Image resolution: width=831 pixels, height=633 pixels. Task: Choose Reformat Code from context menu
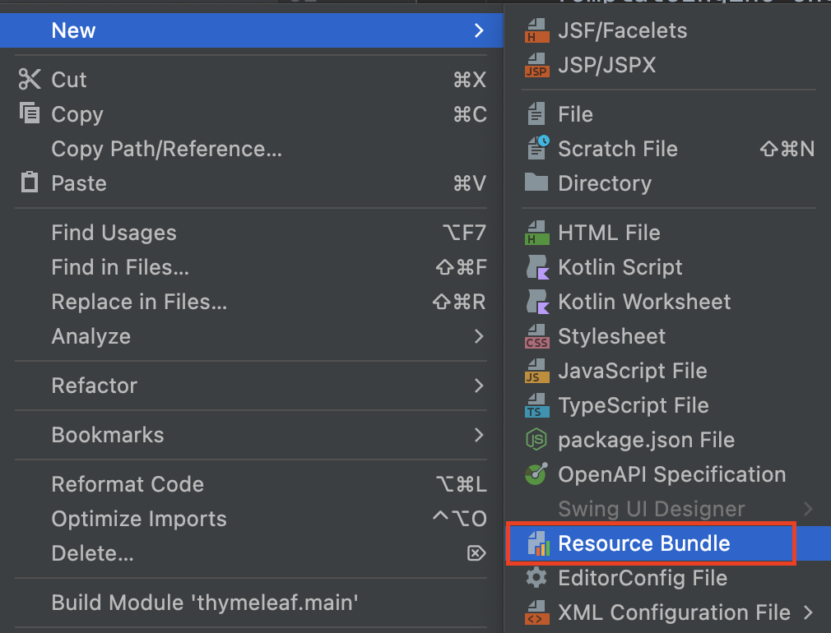(x=128, y=484)
